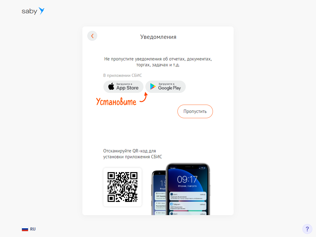Download from Google Play badge
This screenshot has height=237, width=316.
pyautogui.click(x=165, y=87)
